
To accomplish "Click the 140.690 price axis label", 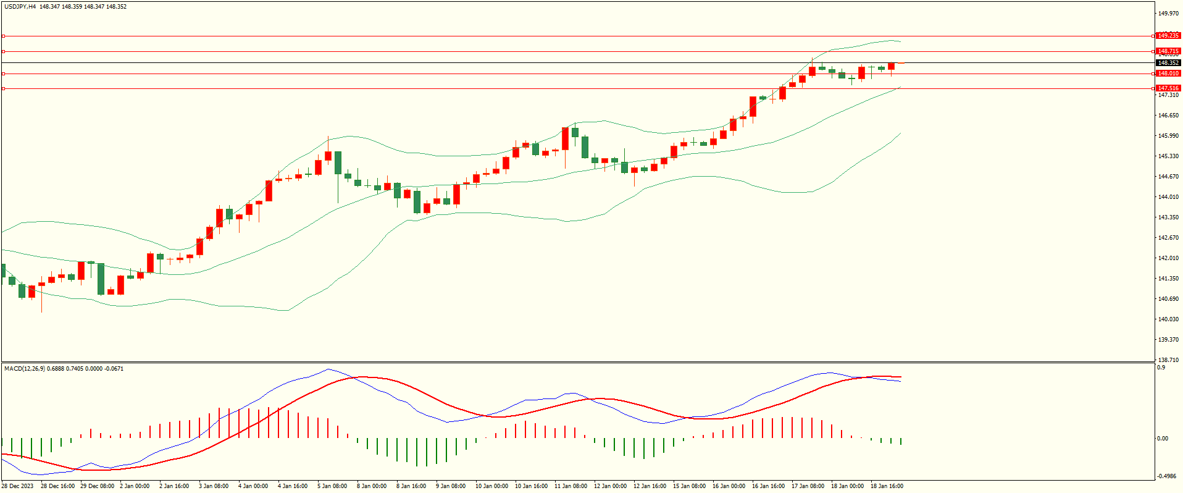I will pyautogui.click(x=1169, y=299).
